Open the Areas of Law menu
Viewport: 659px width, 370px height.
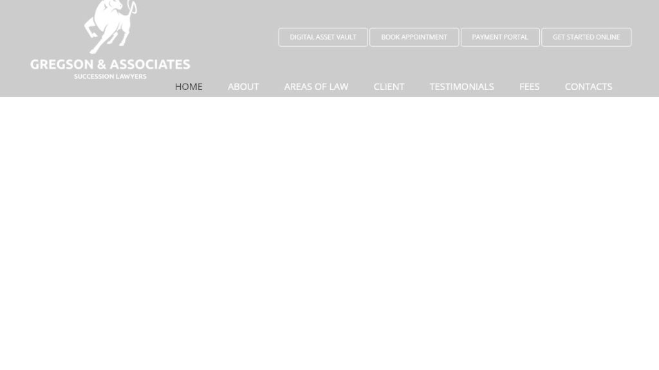click(x=316, y=87)
